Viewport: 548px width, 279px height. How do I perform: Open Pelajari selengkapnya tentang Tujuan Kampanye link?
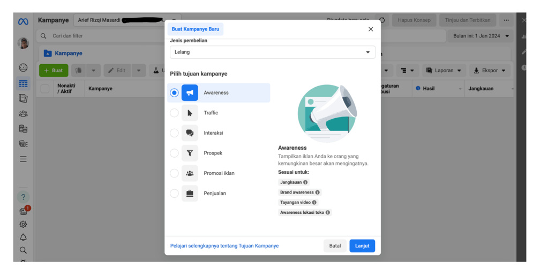tap(224, 246)
